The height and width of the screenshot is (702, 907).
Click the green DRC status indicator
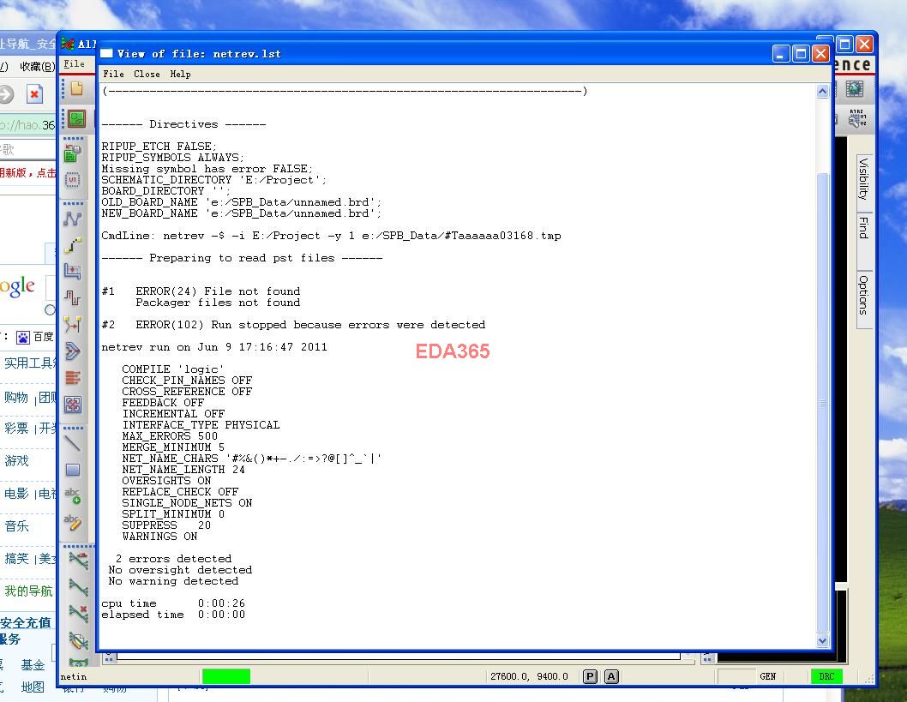[826, 676]
